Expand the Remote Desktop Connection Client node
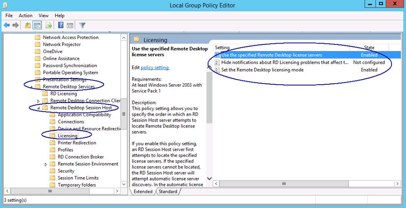 point(38,100)
